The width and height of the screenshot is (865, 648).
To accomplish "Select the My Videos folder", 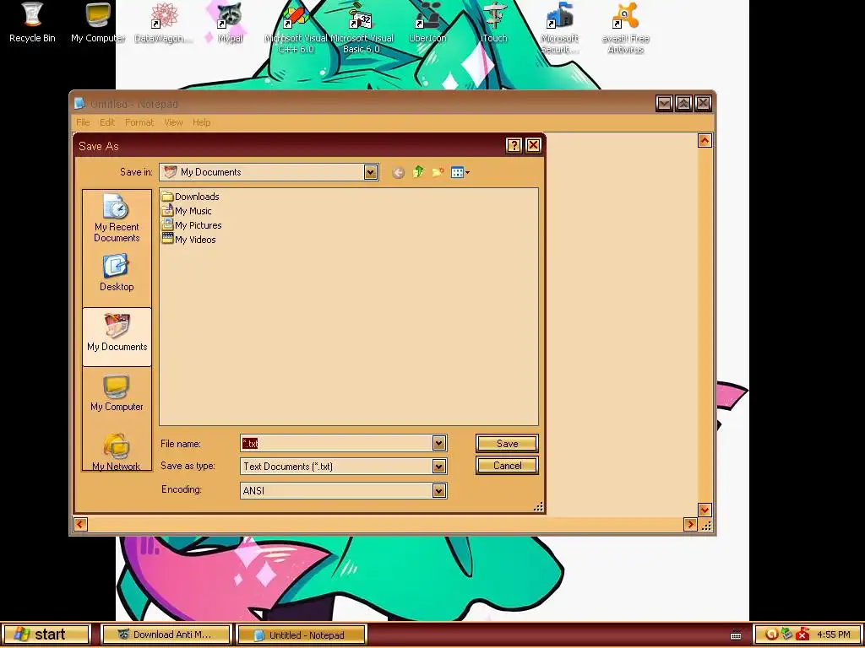I will 188,240.
